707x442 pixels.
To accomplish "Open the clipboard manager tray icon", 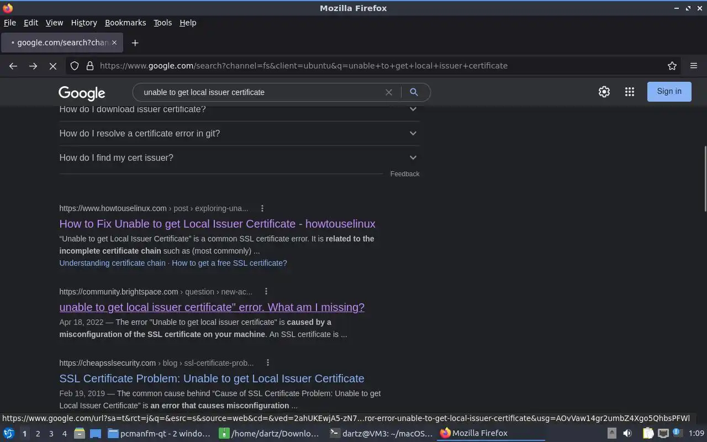I will point(648,434).
